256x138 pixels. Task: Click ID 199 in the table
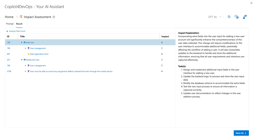9,42
